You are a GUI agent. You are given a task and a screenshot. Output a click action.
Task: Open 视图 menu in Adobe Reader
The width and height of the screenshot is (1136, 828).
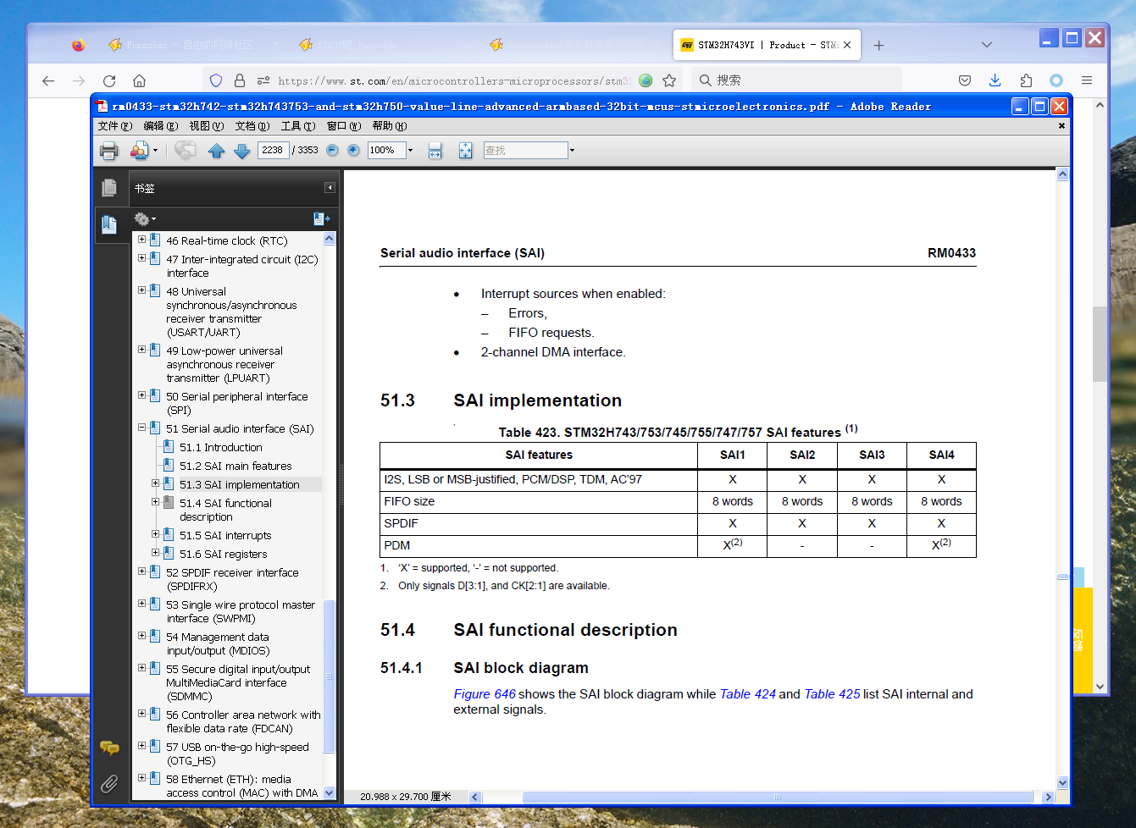(x=207, y=126)
